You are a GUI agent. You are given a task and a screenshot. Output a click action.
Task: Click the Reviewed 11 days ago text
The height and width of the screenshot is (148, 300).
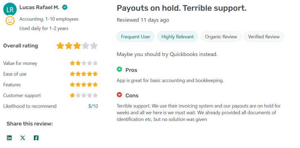click(143, 20)
